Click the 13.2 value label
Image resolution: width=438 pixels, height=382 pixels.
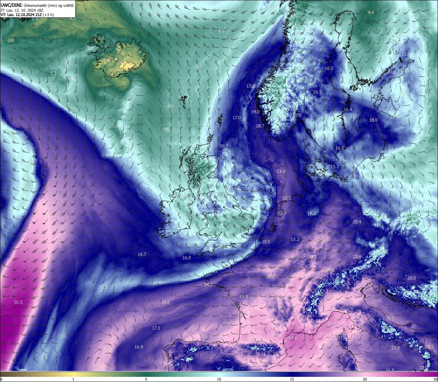(342, 337)
